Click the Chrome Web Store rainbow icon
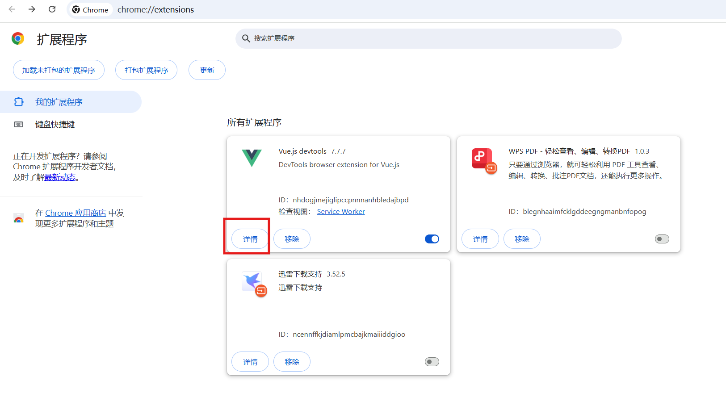The width and height of the screenshot is (726, 406). tap(19, 218)
